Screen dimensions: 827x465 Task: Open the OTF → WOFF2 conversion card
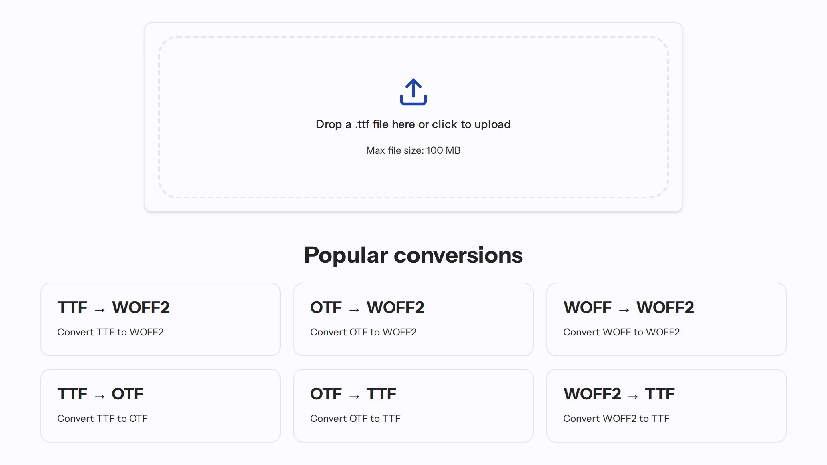pos(413,319)
